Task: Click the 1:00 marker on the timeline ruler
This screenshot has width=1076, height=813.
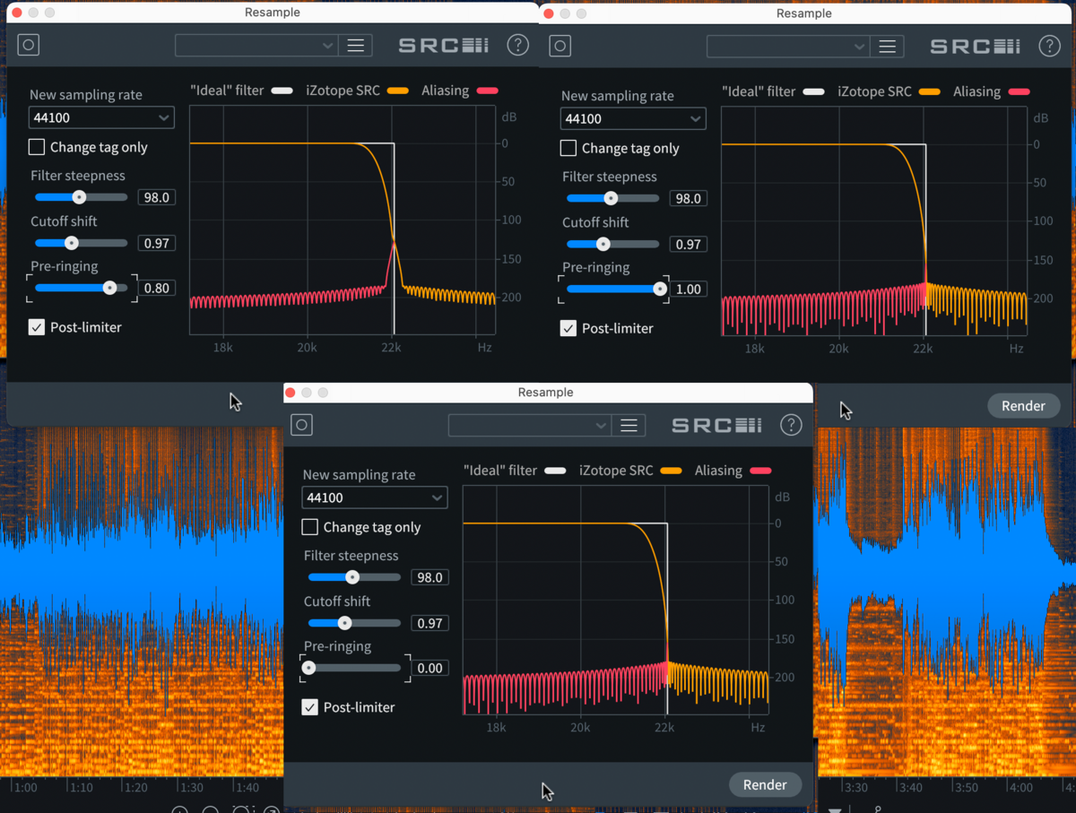Action: coord(26,788)
